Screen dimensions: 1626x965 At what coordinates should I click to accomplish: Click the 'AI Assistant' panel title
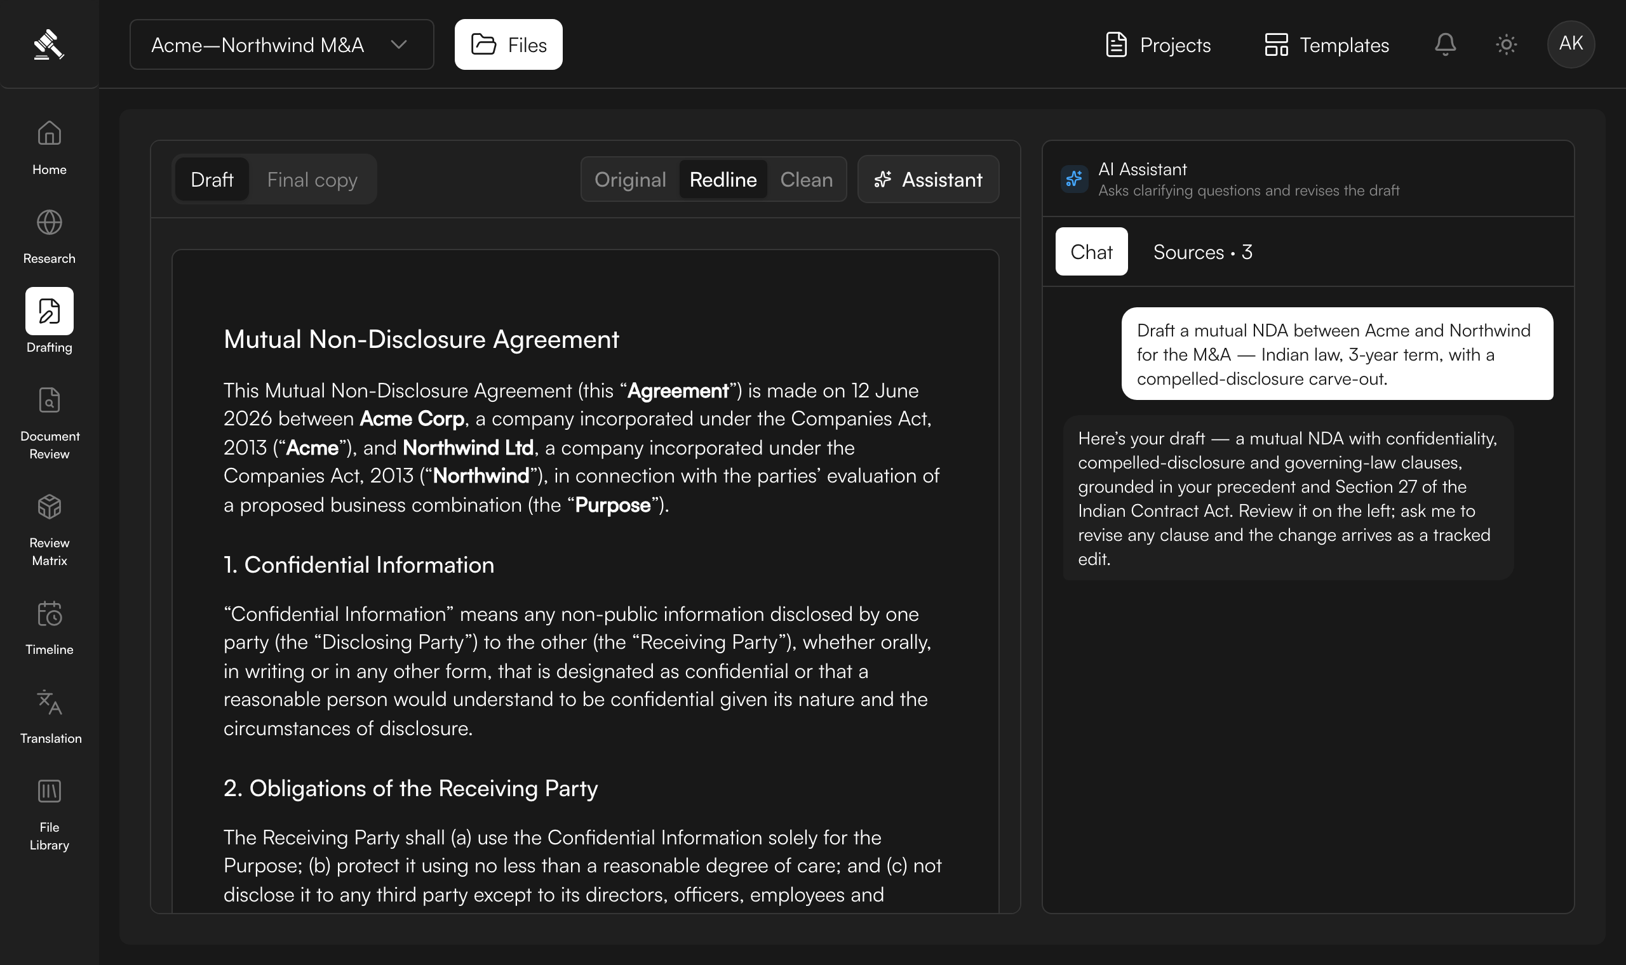[1143, 169]
